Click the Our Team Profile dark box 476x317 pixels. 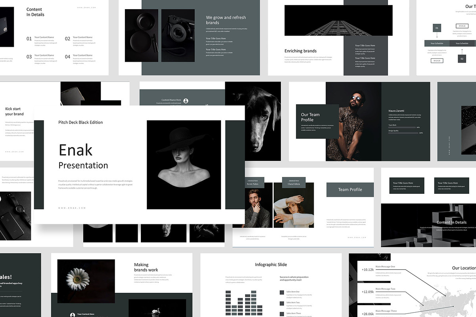(x=317, y=121)
